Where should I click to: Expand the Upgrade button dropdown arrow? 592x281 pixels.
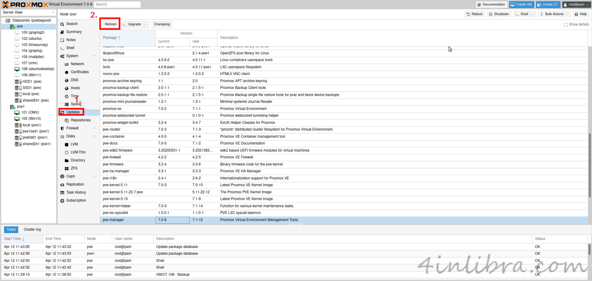click(145, 24)
